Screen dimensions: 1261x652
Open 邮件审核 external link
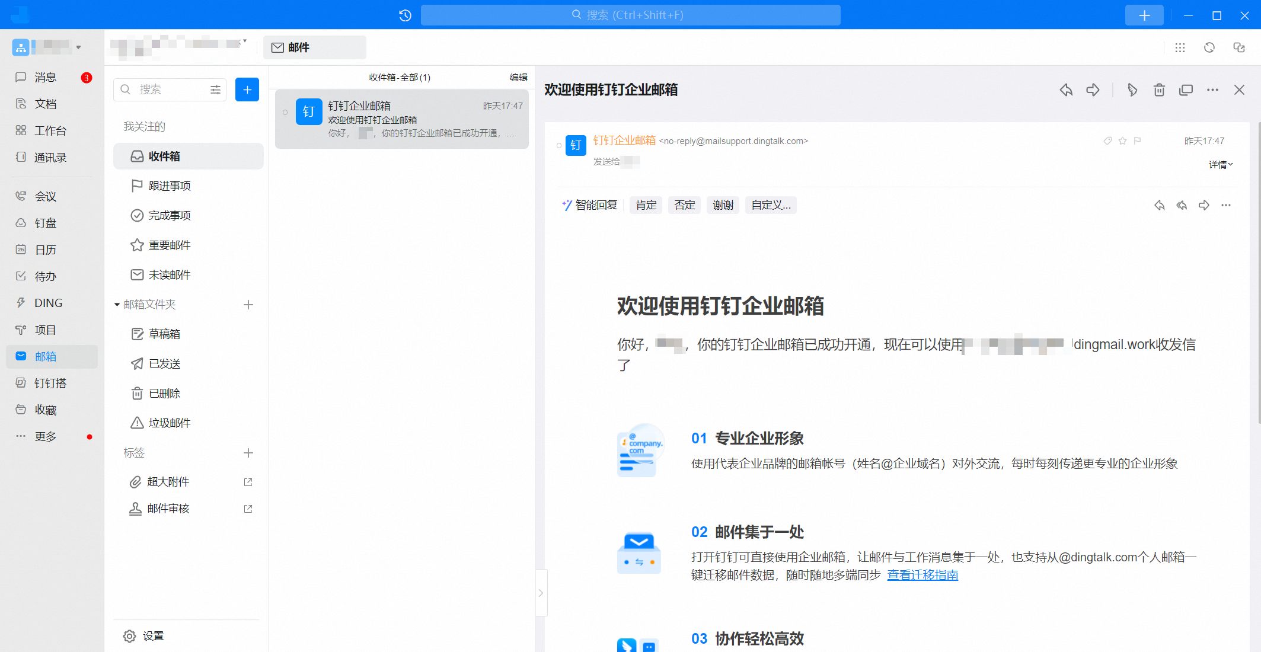coord(248,509)
